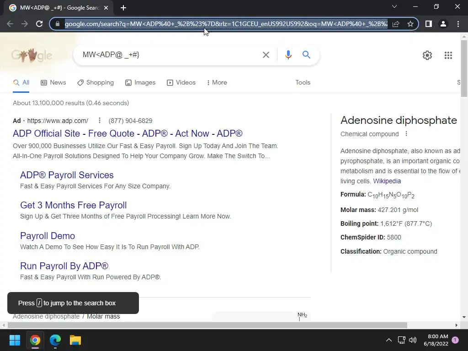Open the browser side panel
Viewport: 468px width, 351px height.
tap(429, 24)
